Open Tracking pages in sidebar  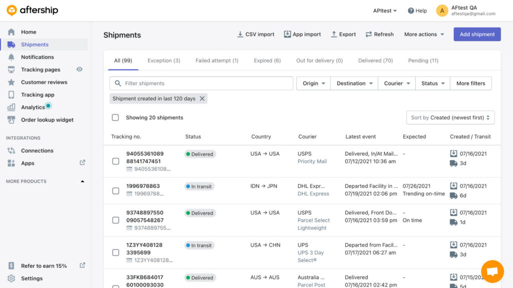pos(41,69)
